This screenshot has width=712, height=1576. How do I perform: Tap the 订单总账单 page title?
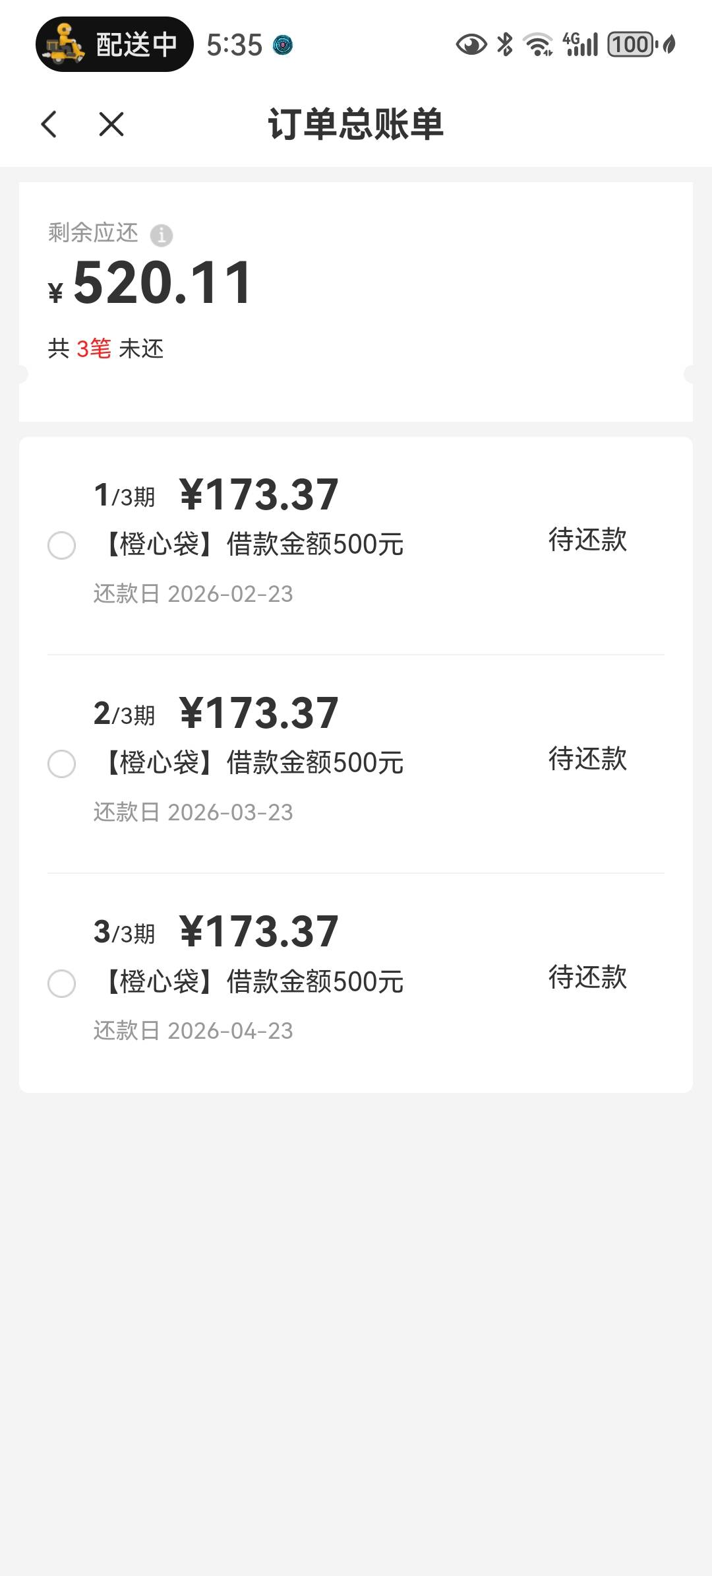point(355,124)
